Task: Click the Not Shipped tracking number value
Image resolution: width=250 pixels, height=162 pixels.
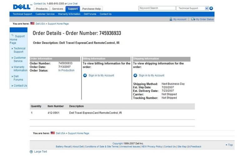Action: (169, 98)
